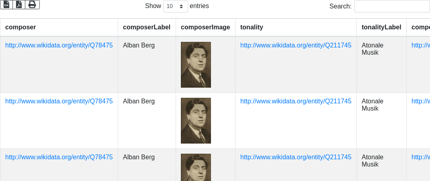Sort by the composerLabel column header

pyautogui.click(x=147, y=27)
